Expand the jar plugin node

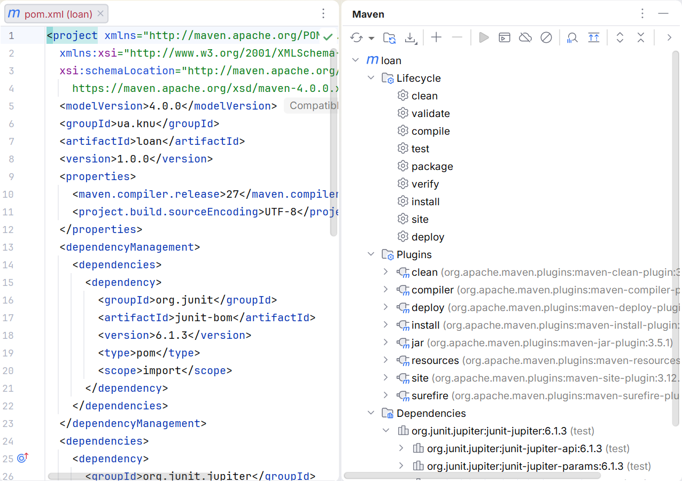coord(386,343)
